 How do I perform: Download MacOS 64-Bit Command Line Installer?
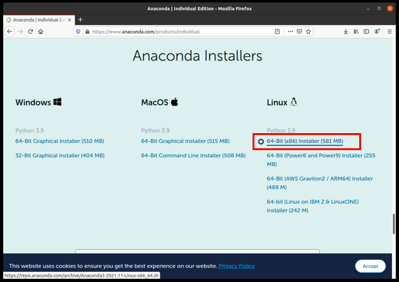point(193,155)
